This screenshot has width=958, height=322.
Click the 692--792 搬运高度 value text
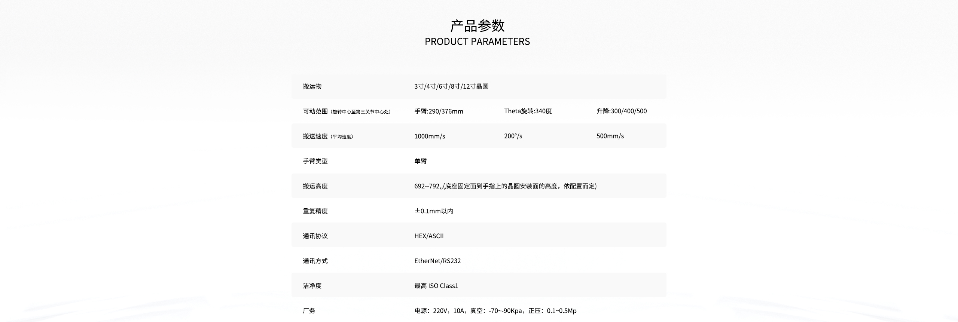[505, 186]
